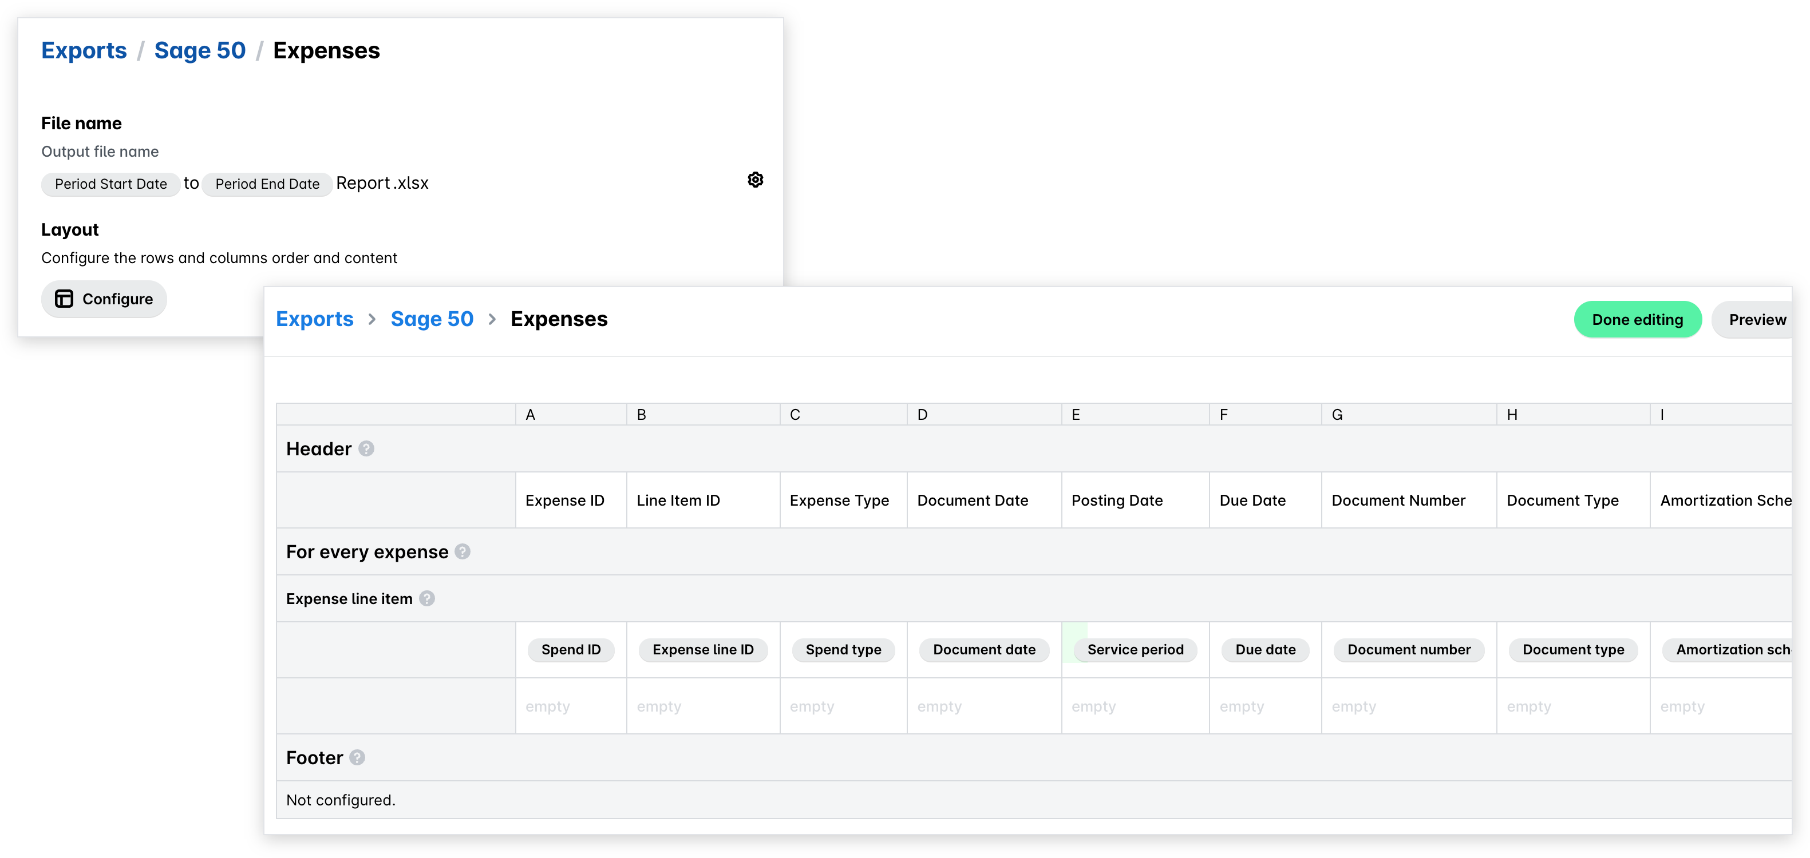Select the Due date field chip

point(1266,649)
